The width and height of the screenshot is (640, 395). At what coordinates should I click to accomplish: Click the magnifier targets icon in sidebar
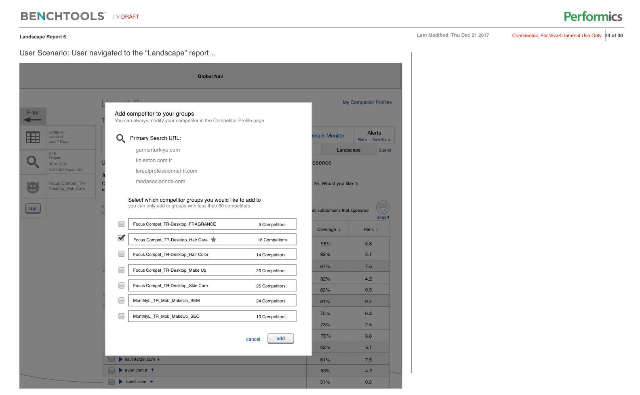pyautogui.click(x=33, y=162)
